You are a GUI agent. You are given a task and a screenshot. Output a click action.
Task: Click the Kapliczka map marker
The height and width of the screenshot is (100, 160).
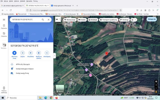pos(86,70)
